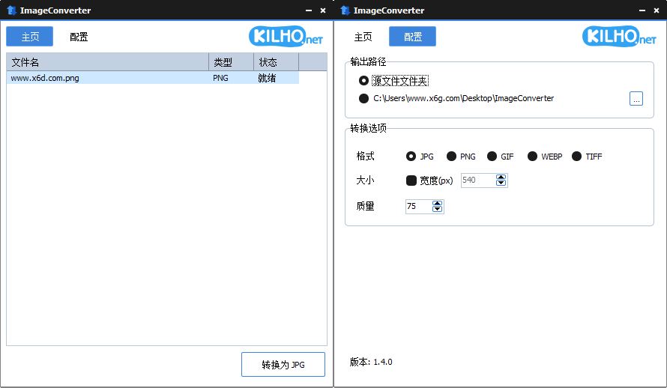Close the right ImageConverter window

tap(657, 10)
